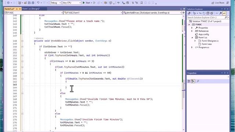The height and width of the screenshot is (132, 235).
Task: Toggle auto-hide pin on Solution Explorer
Action: click(x=225, y=9)
